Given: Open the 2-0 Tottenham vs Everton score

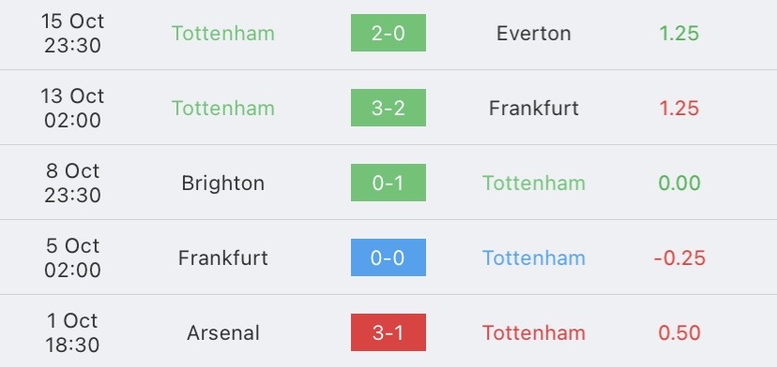Looking at the screenshot, I should click(388, 33).
